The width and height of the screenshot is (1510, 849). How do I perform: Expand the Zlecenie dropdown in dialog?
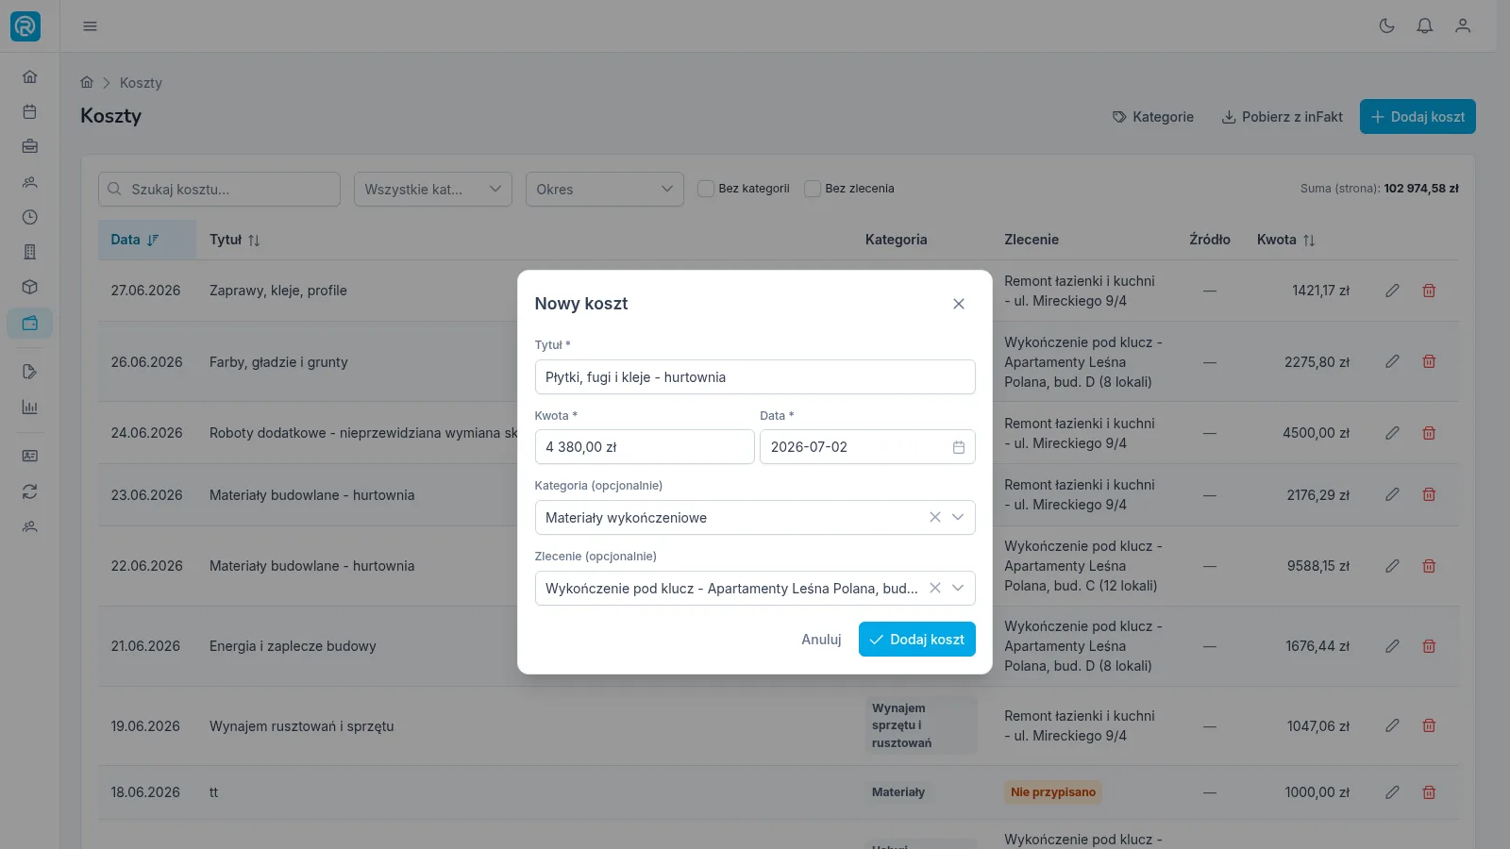pos(958,588)
